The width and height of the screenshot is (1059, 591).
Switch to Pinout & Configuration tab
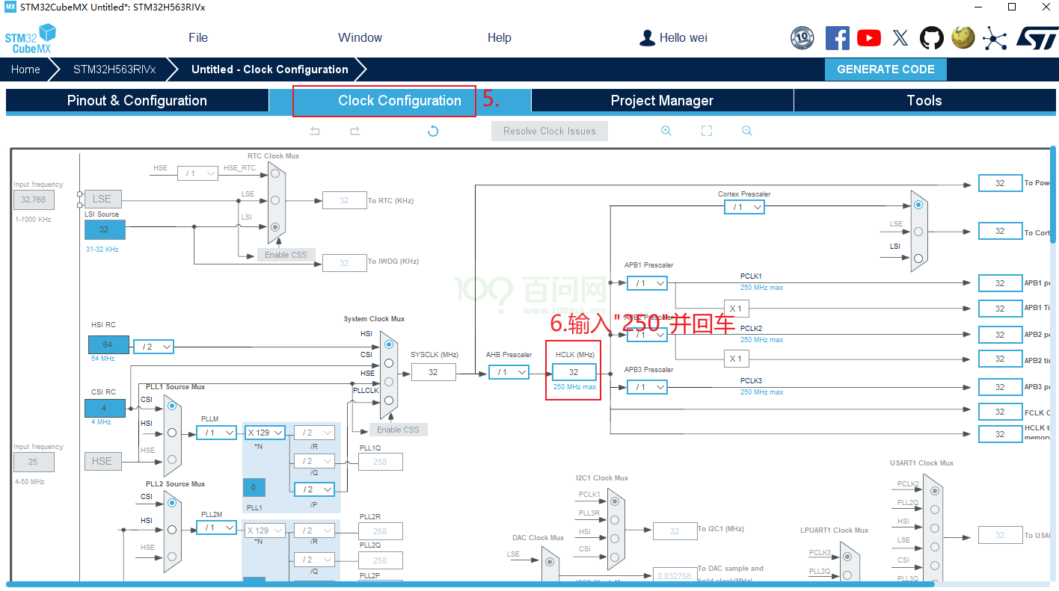[137, 101]
